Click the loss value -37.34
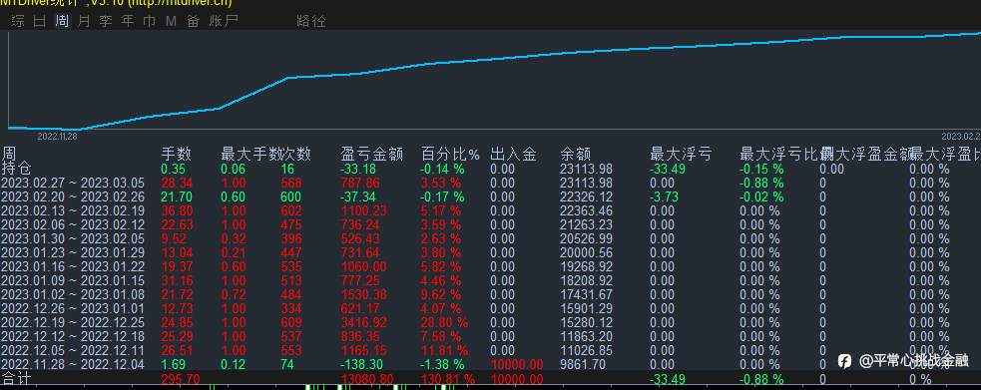Image resolution: width=981 pixels, height=390 pixels. (x=358, y=196)
